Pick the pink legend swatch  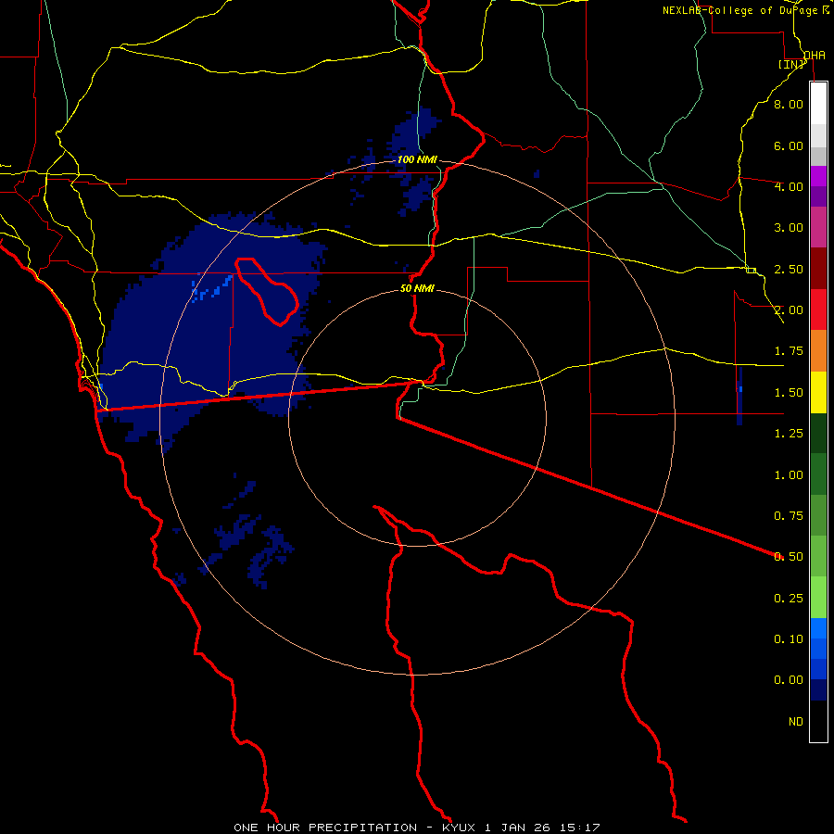(x=818, y=227)
